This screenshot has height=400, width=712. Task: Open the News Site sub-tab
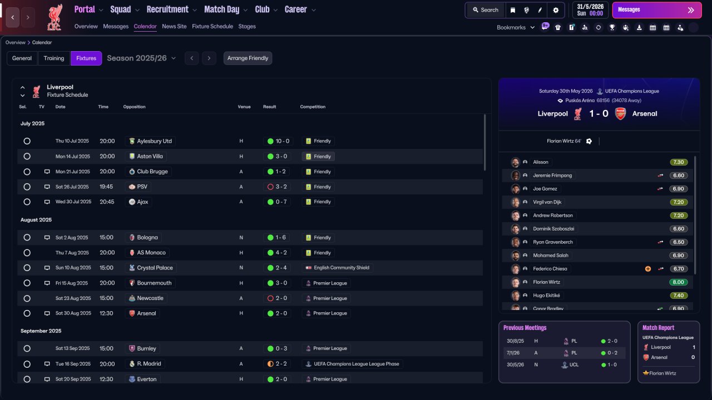(175, 26)
